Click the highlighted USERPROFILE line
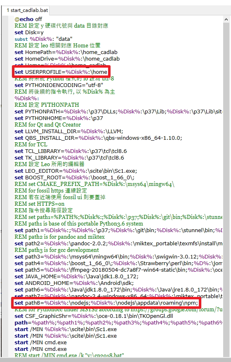The image size is (231, 362). click(61, 72)
